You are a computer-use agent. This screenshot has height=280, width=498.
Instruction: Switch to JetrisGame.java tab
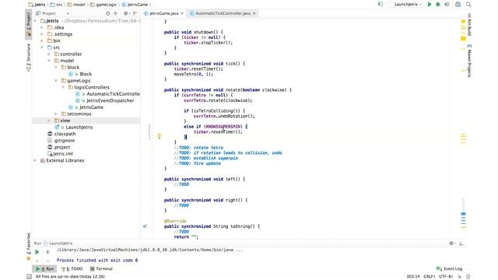point(164,13)
